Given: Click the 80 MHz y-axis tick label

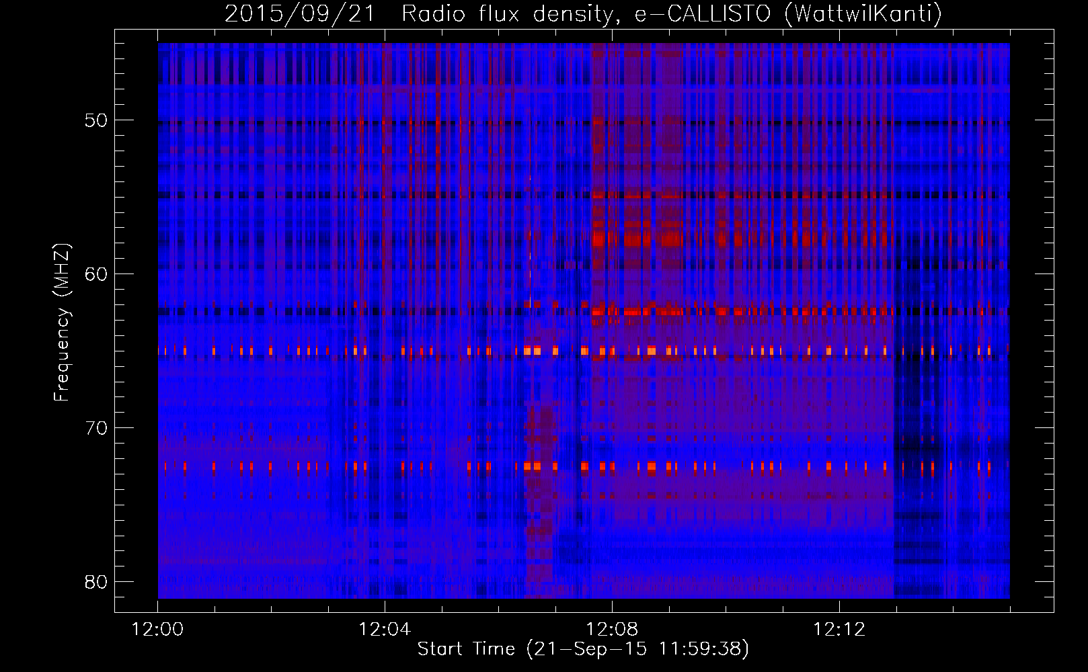Looking at the screenshot, I should pos(95,581).
